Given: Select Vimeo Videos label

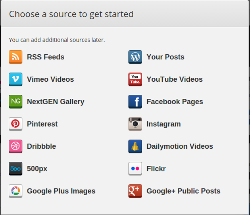Looking at the screenshot, I should 50,79.
